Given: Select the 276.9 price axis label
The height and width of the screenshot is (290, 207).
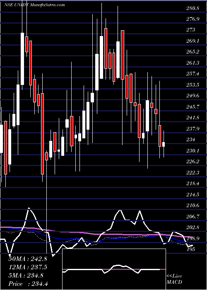Looking at the screenshot, I should pos(193,19).
